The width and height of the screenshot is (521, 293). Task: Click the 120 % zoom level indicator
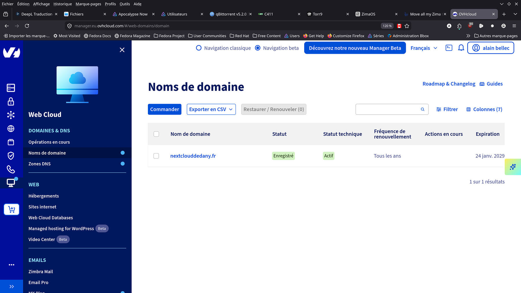coord(387,26)
